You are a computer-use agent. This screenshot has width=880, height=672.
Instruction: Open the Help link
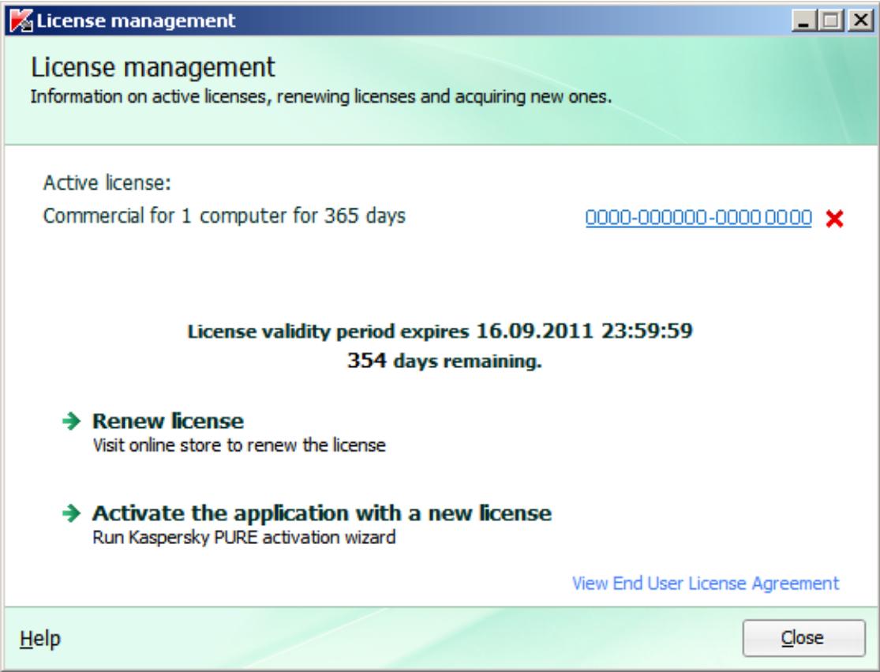pyautogui.click(x=39, y=639)
